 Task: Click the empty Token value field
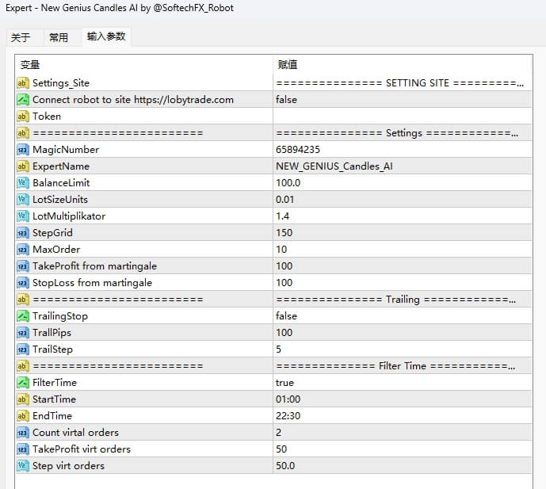point(402,117)
